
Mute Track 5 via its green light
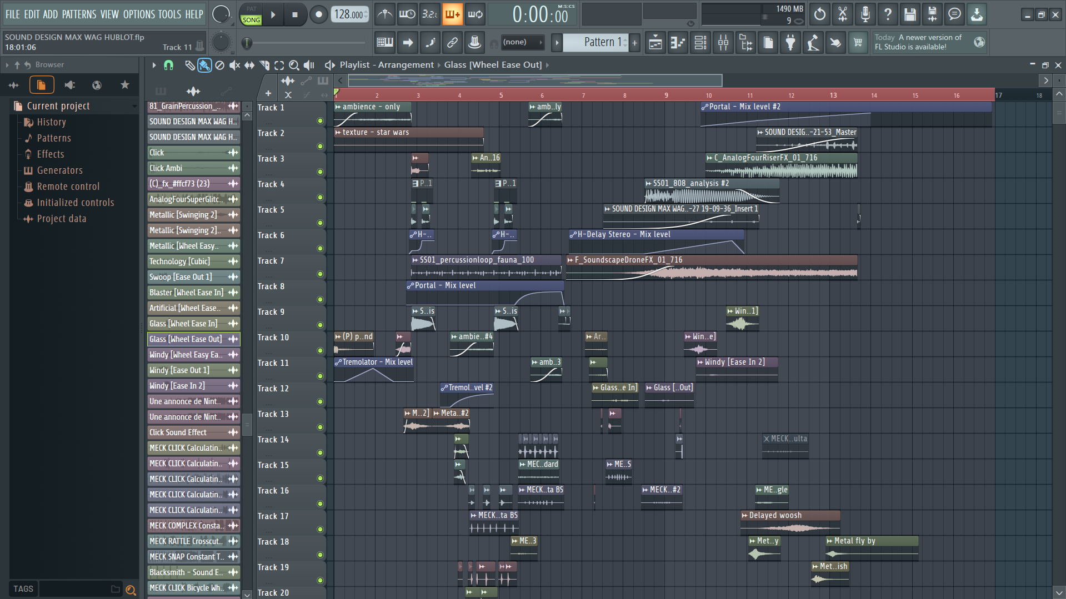320,223
